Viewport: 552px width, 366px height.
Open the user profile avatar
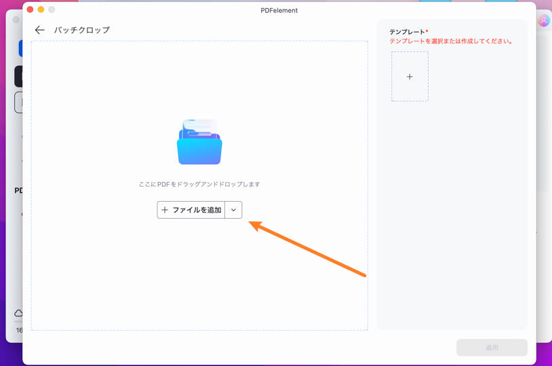[x=543, y=21]
